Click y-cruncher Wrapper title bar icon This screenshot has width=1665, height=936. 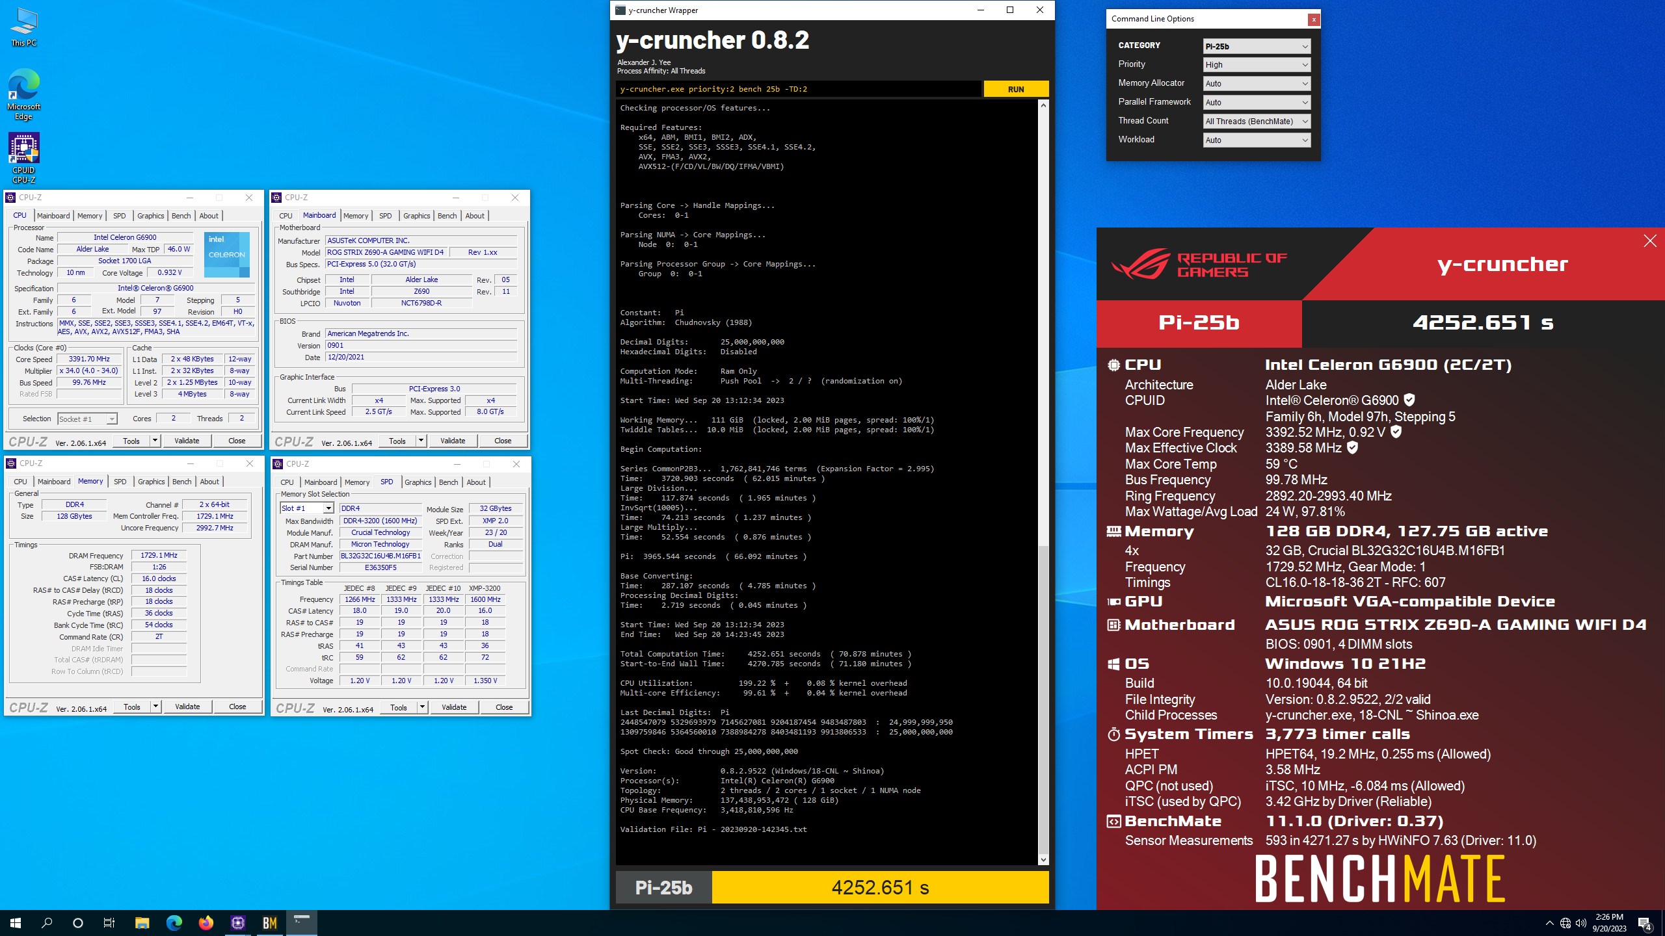[620, 10]
